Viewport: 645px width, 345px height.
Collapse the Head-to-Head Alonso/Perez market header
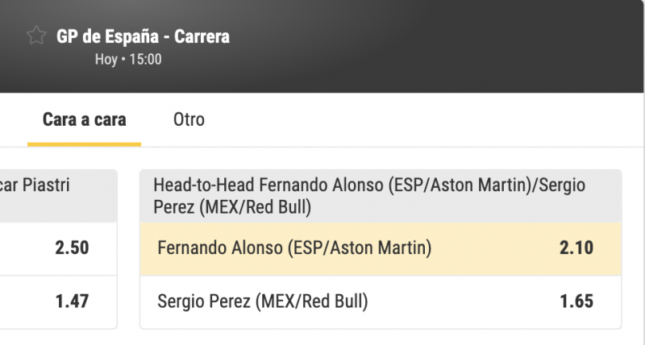[379, 196]
